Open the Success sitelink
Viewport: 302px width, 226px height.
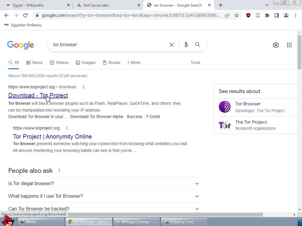(x=134, y=117)
